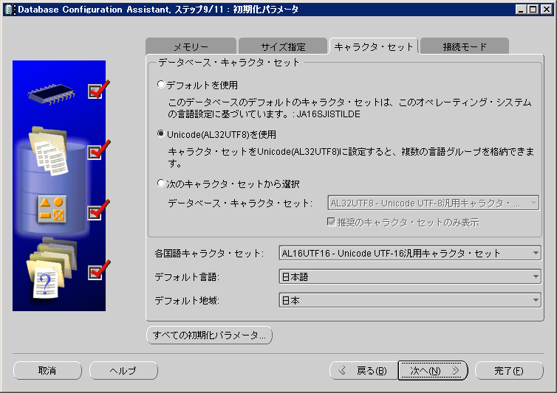Open the デフォルト地域 日本 dropdown
Image resolution: width=557 pixels, height=393 pixels.
[410, 300]
